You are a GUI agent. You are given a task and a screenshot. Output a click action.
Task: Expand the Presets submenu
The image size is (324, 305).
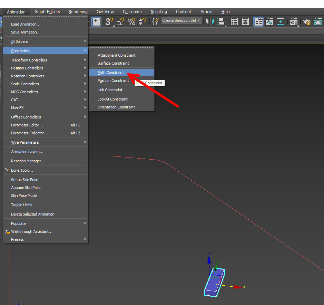[x=46, y=239]
